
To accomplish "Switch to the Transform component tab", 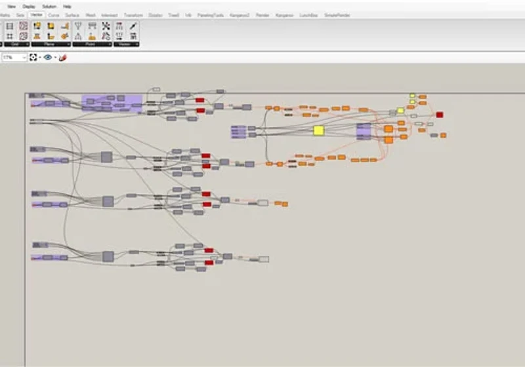I will pyautogui.click(x=133, y=15).
